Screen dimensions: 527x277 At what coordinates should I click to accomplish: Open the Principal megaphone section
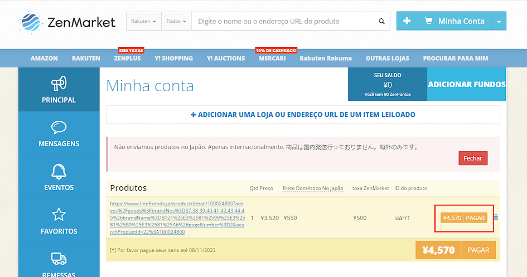pos(59,90)
